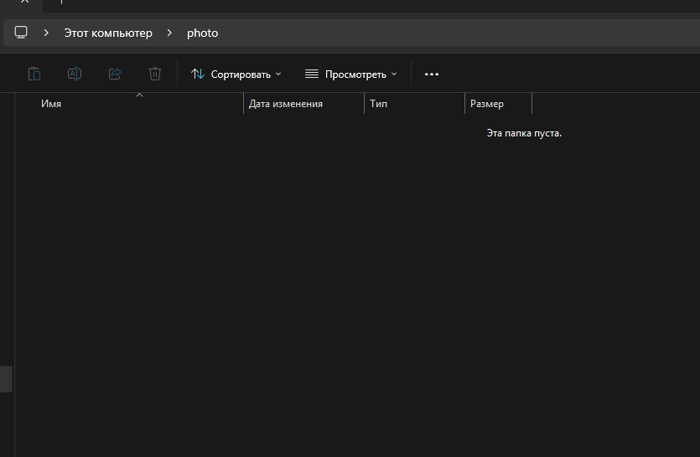700x457 pixels.
Task: Click the computer monitor icon in address bar
Action: point(21,33)
